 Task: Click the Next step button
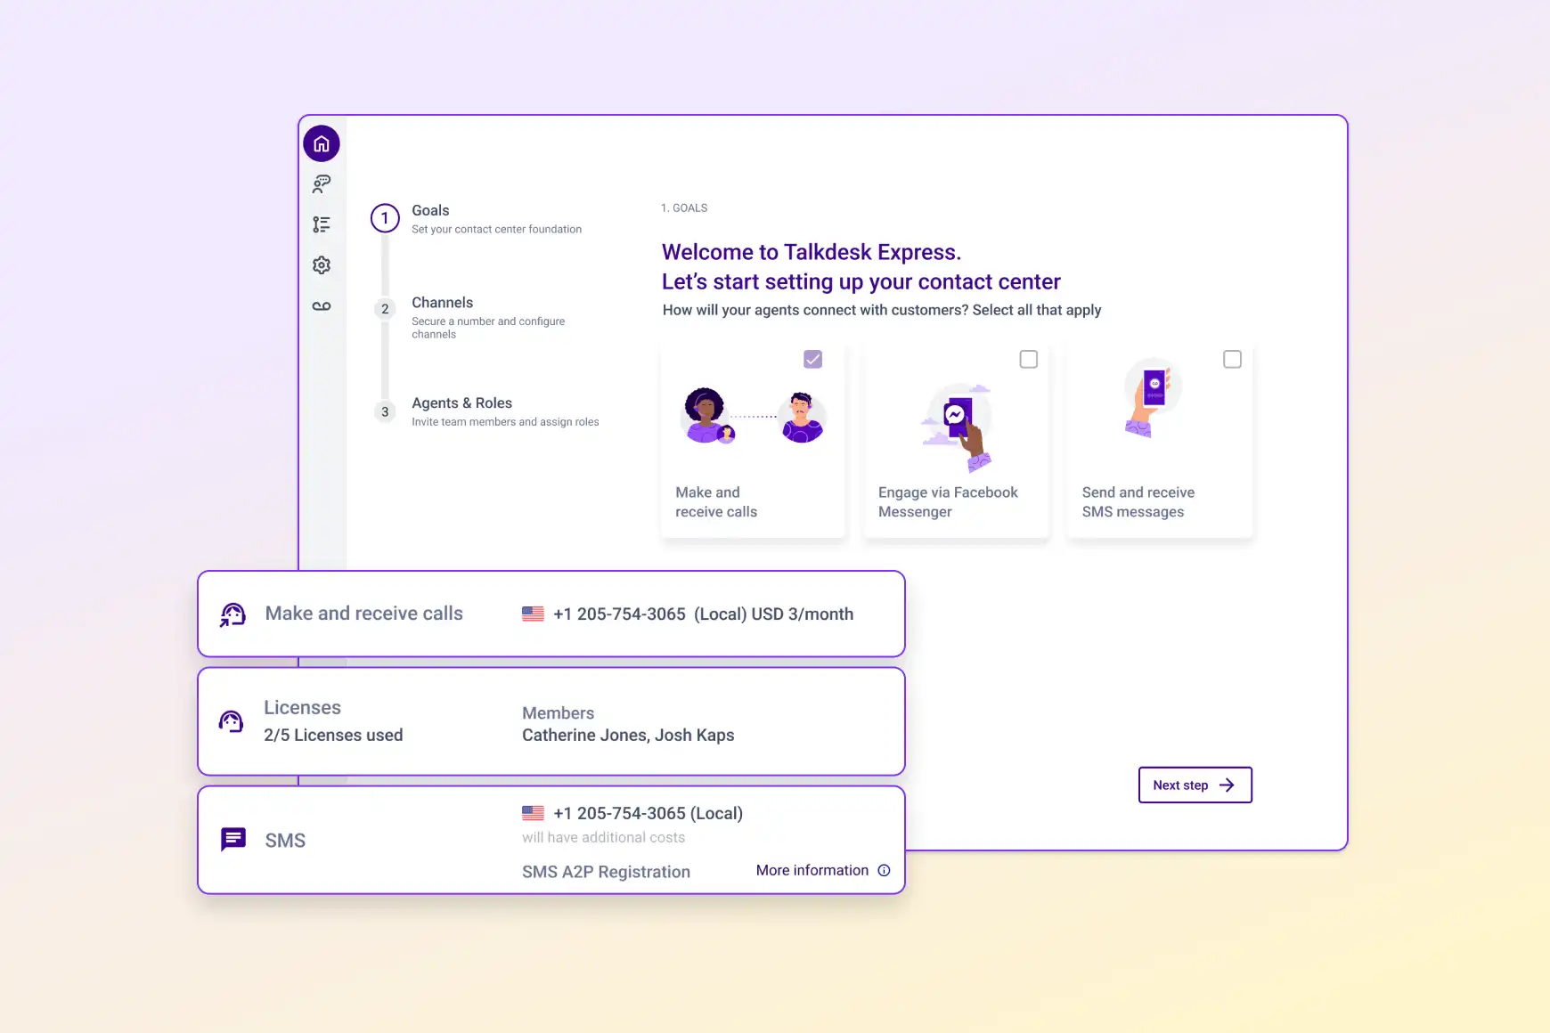pyautogui.click(x=1194, y=785)
